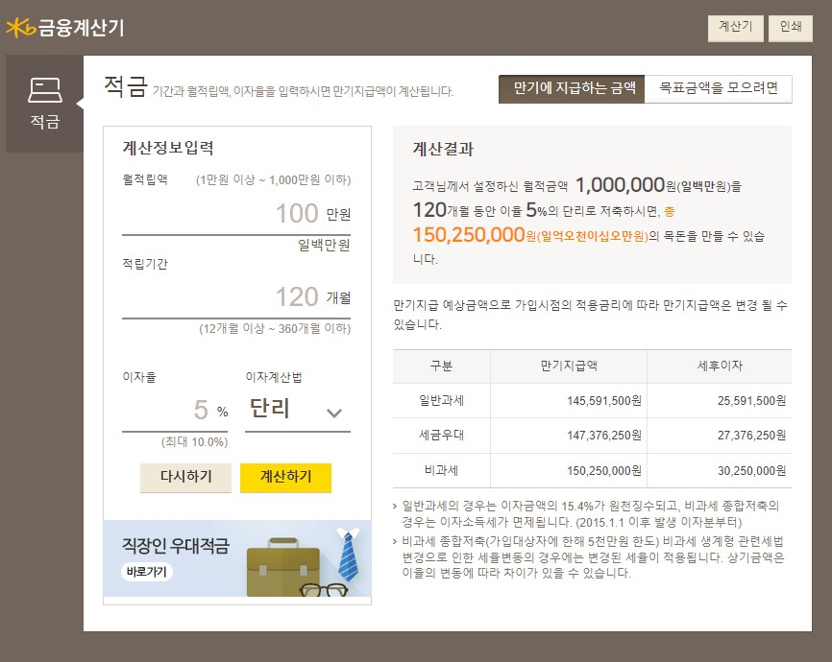The width and height of the screenshot is (832, 662).
Task: Switch to the 목표금액을 모으려면 tab
Action: (x=719, y=88)
